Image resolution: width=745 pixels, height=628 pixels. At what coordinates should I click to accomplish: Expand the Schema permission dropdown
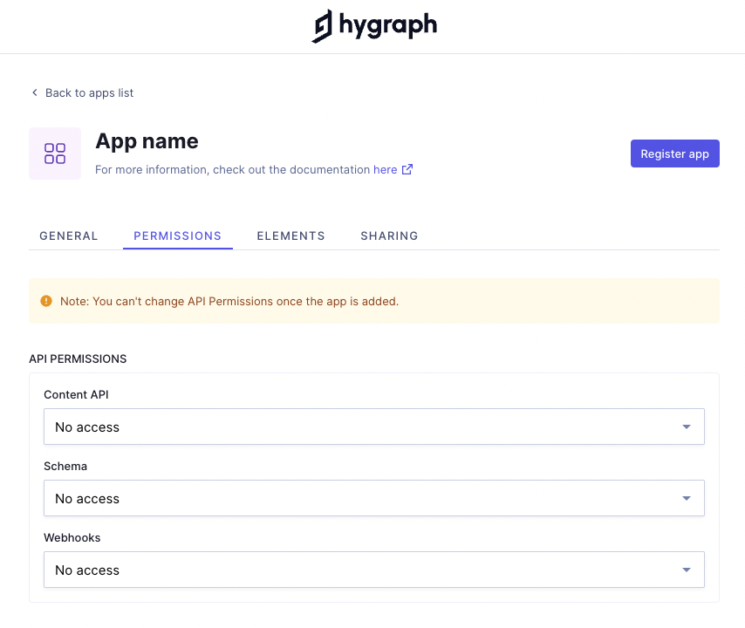click(373, 499)
